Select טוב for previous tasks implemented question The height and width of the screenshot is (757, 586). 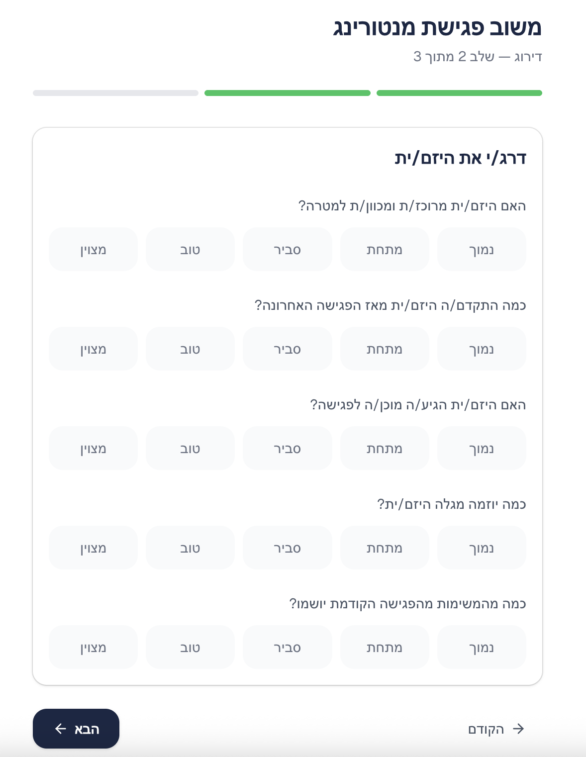(x=190, y=647)
